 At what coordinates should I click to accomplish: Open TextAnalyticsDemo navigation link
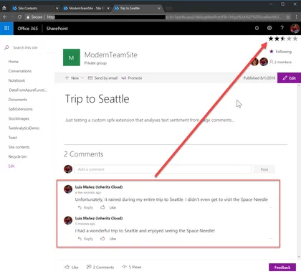(24, 128)
